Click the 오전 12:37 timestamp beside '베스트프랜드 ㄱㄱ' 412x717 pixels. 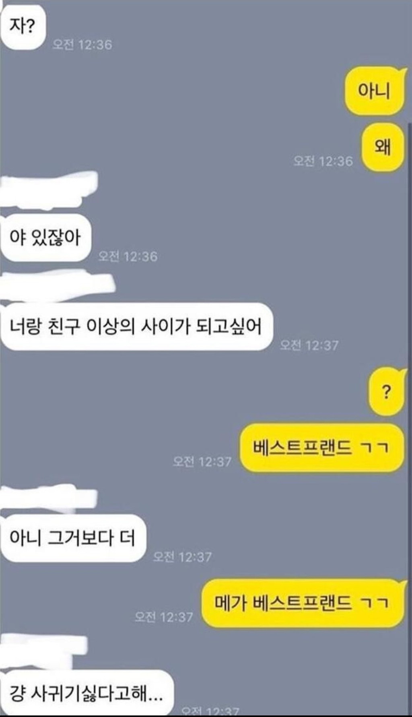[x=202, y=461]
